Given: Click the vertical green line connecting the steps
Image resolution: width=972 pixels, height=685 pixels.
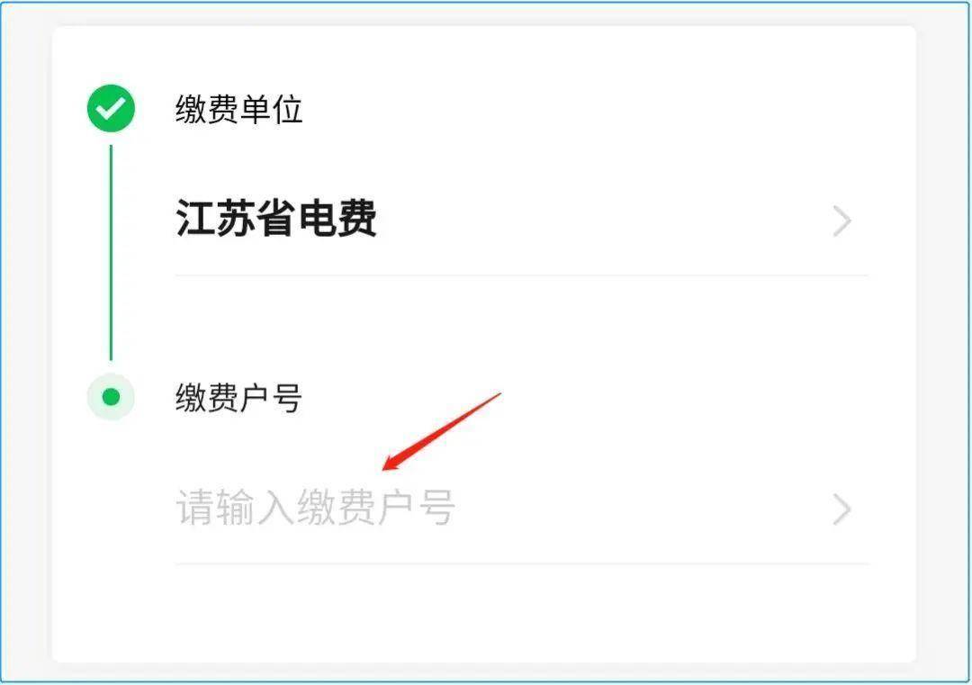Looking at the screenshot, I should 111,252.
